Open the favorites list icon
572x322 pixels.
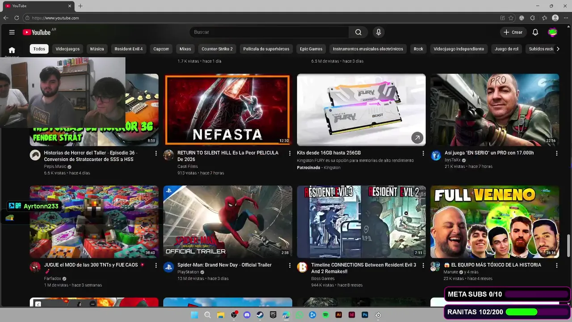pos(544,18)
